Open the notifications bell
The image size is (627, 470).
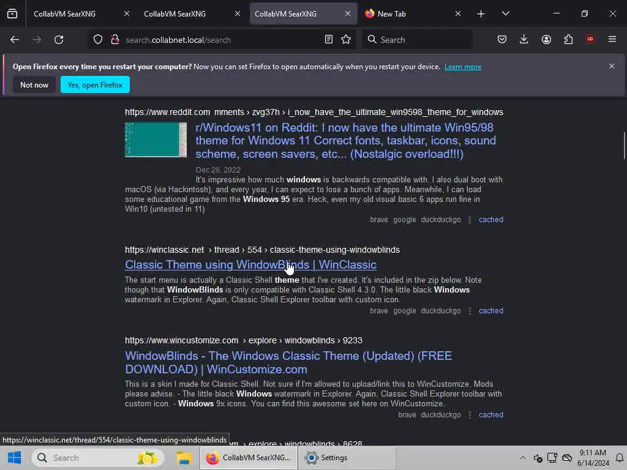[619, 458]
